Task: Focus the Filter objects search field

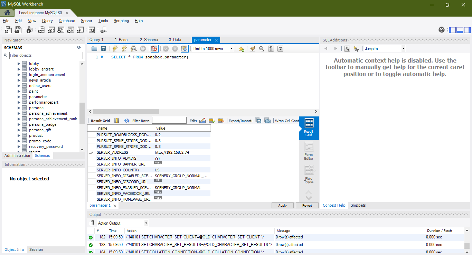Action: (46, 55)
